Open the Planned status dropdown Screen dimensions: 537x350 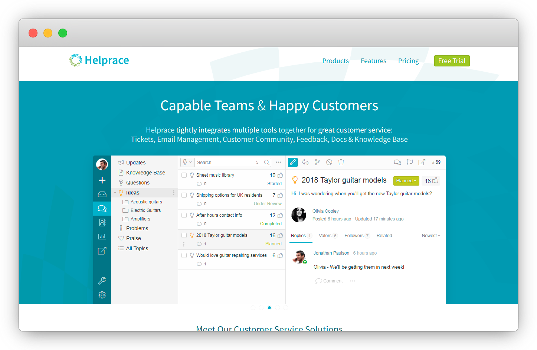406,181
